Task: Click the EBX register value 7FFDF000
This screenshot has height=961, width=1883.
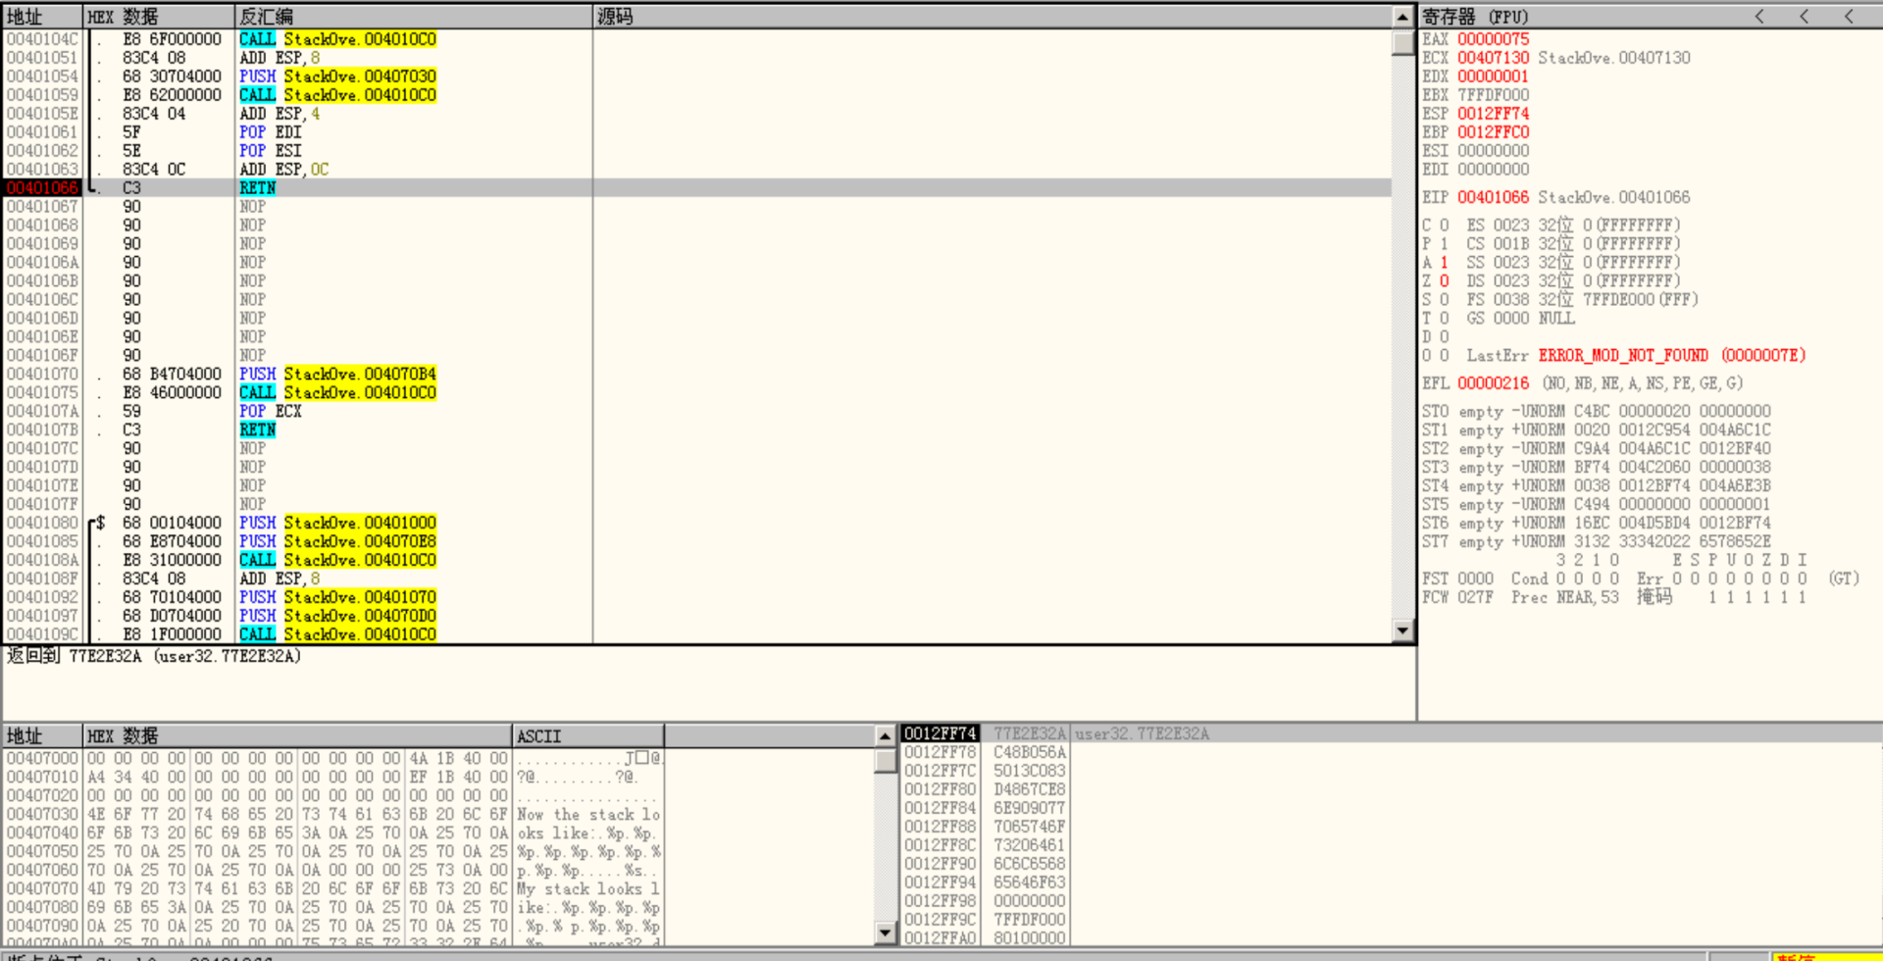Action: pyautogui.click(x=1493, y=95)
